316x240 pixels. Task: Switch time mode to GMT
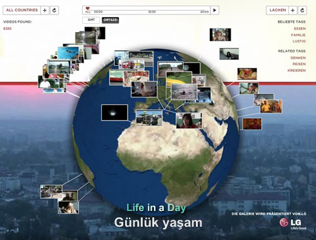click(91, 20)
